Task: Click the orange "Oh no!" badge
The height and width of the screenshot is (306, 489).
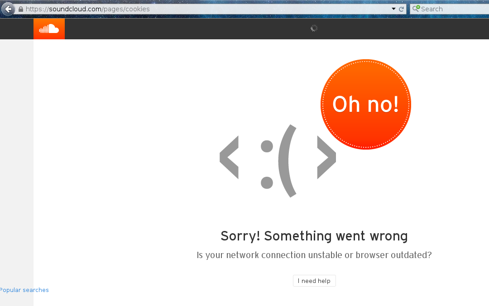Action: click(x=366, y=104)
